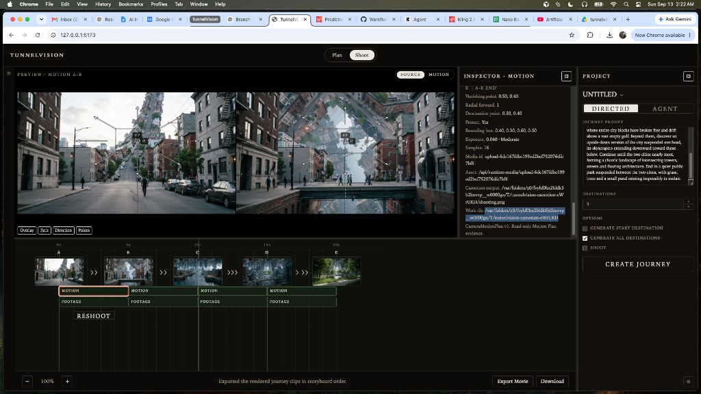Click Create Journey button

pyautogui.click(x=637, y=264)
